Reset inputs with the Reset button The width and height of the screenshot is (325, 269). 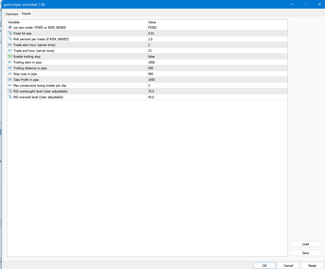pos(312,265)
